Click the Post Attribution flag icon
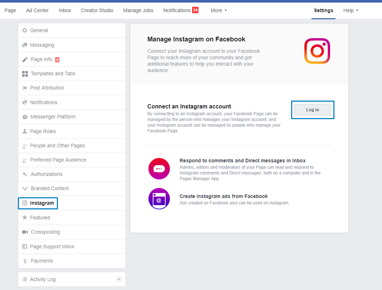382x290 pixels. click(25, 88)
